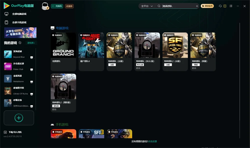Open the 特种部队2（国际服）game card
This screenshot has width=250, height=148.
coord(63,93)
